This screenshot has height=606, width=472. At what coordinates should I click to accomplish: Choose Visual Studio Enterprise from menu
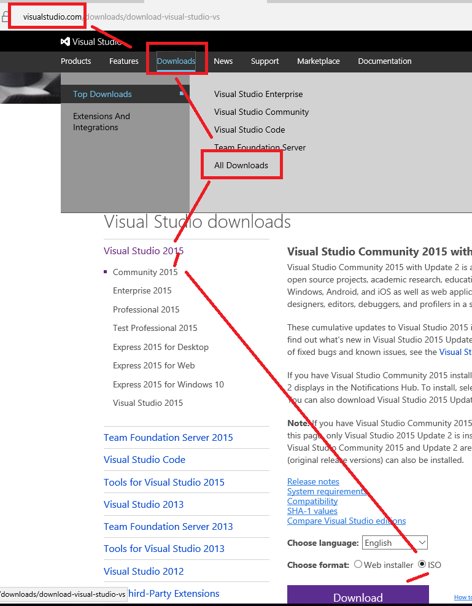coord(258,95)
